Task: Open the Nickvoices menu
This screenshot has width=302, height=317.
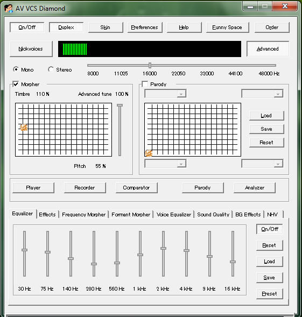Action: click(x=31, y=49)
